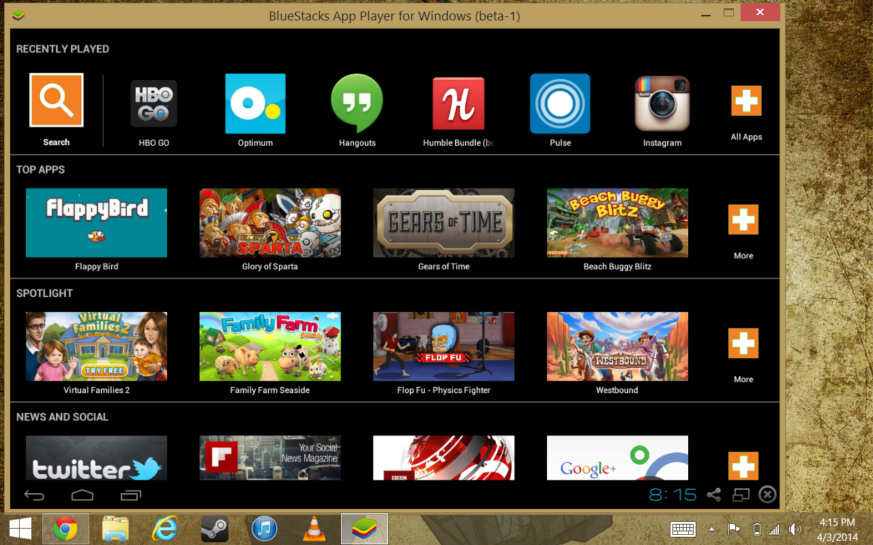873x545 pixels.
Task: Show More in Top Apps row
Action: pyautogui.click(x=743, y=219)
